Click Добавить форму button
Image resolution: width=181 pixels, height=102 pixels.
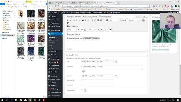105,16
